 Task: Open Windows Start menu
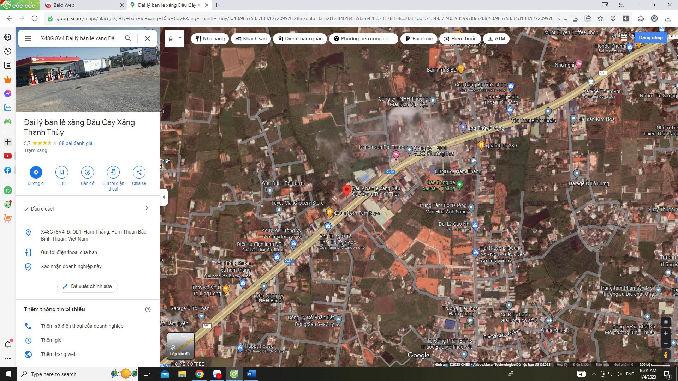[x=8, y=374]
